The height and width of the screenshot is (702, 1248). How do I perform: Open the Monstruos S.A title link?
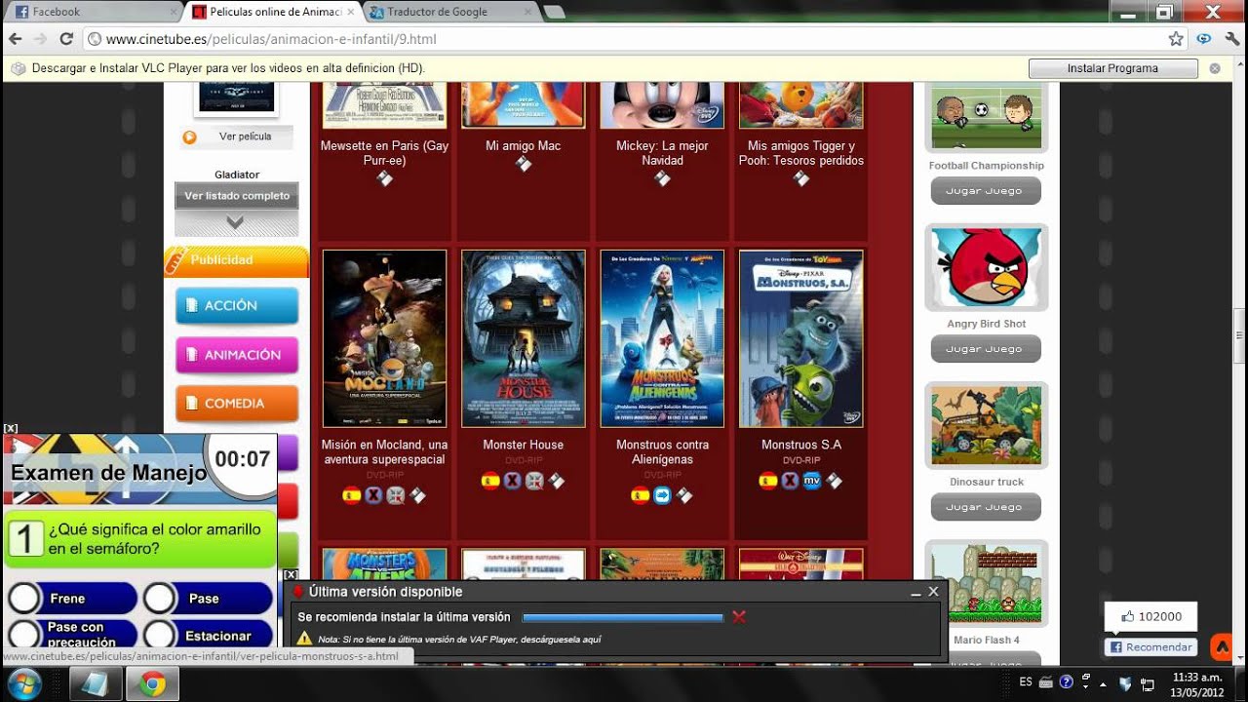(801, 445)
